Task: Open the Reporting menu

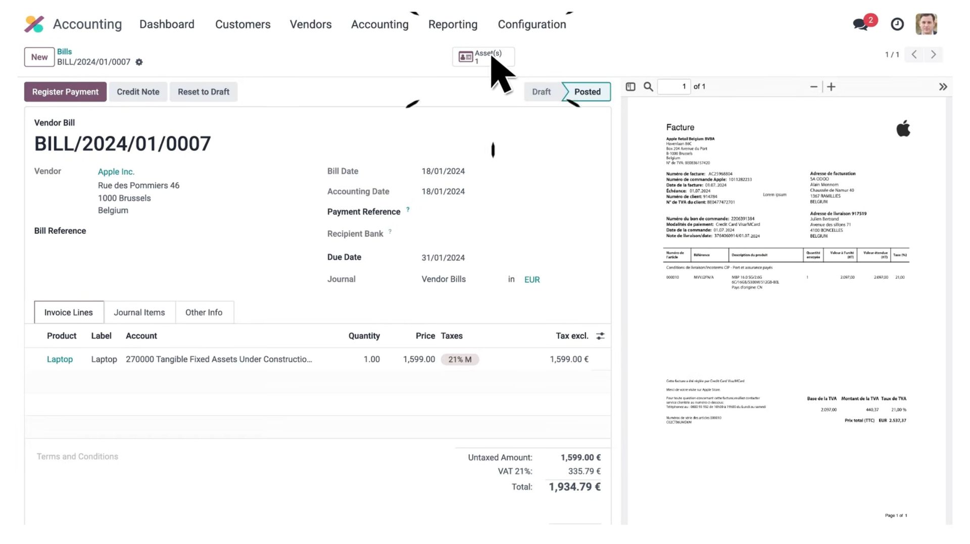Action: (x=453, y=24)
